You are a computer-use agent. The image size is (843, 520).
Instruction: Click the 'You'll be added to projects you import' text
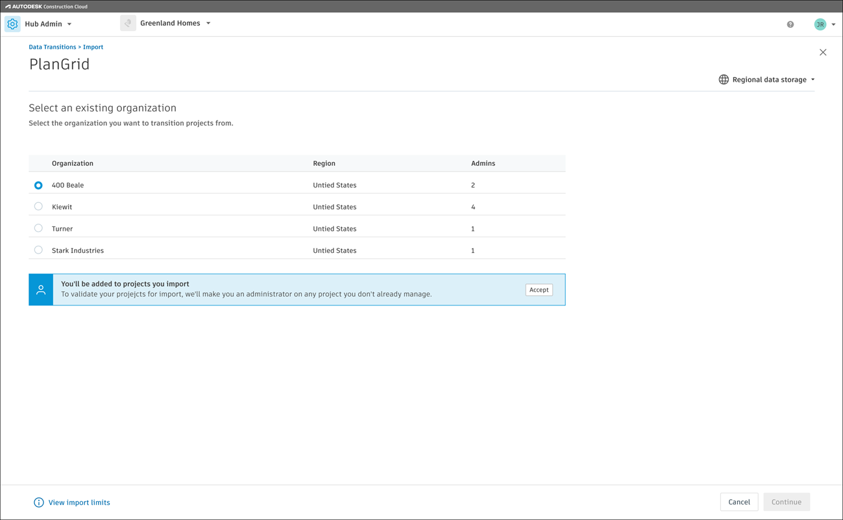[125, 284]
